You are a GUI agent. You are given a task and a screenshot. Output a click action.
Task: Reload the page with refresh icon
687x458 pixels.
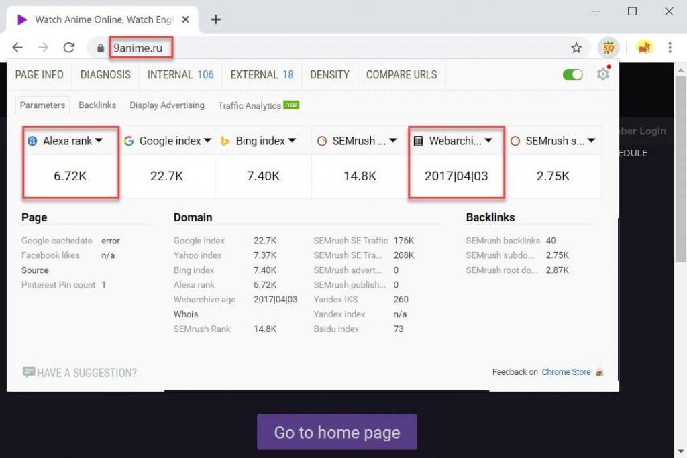click(69, 48)
